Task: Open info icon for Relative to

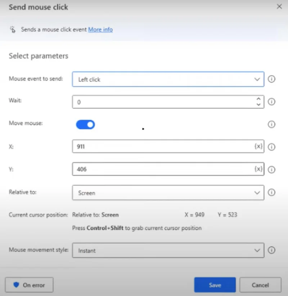Action: [271, 192]
